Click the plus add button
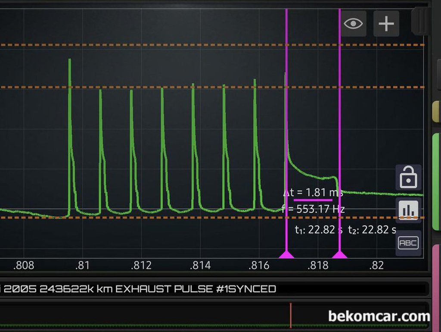The width and height of the screenshot is (441, 332). [x=386, y=23]
